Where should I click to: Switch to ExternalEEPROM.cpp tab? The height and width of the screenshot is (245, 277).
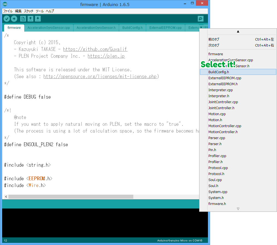[x=166, y=28]
